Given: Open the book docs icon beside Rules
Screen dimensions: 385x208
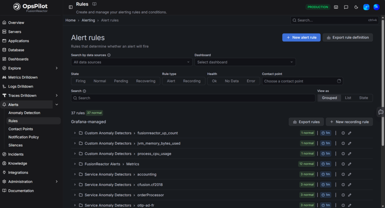Looking at the screenshot, I should 94,4.
